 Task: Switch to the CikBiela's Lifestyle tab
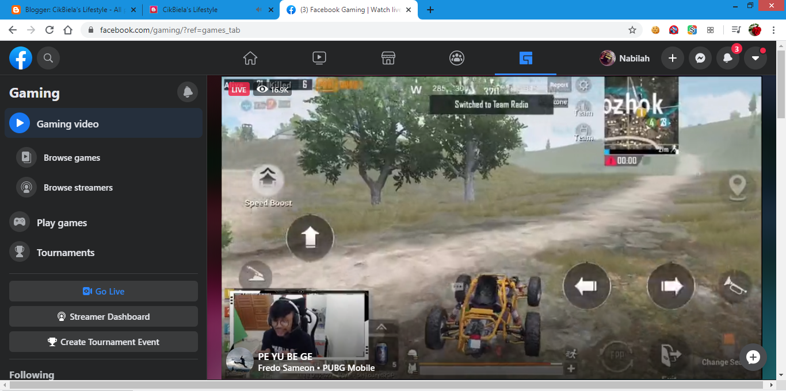[211, 10]
